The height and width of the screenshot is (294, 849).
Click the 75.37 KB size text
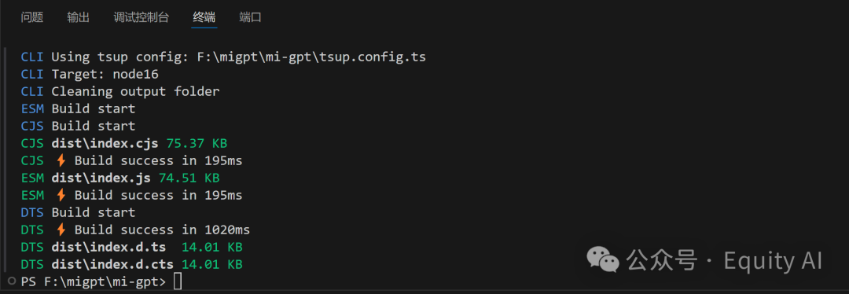click(x=197, y=144)
